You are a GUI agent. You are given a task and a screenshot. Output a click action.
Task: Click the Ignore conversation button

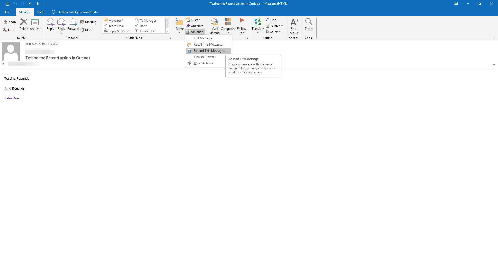click(x=10, y=22)
